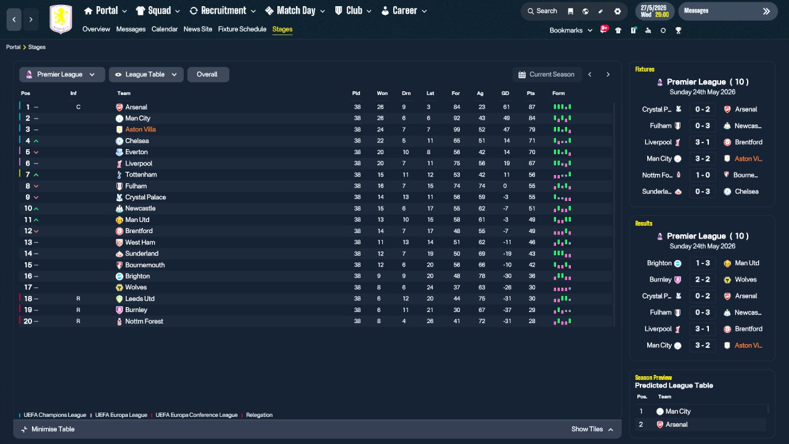Click the Premier League logo in Fixtures panel
The image size is (789, 444).
(660, 82)
